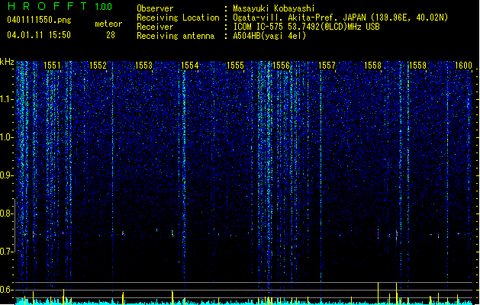Click the 1559 time marker

pos(417,66)
